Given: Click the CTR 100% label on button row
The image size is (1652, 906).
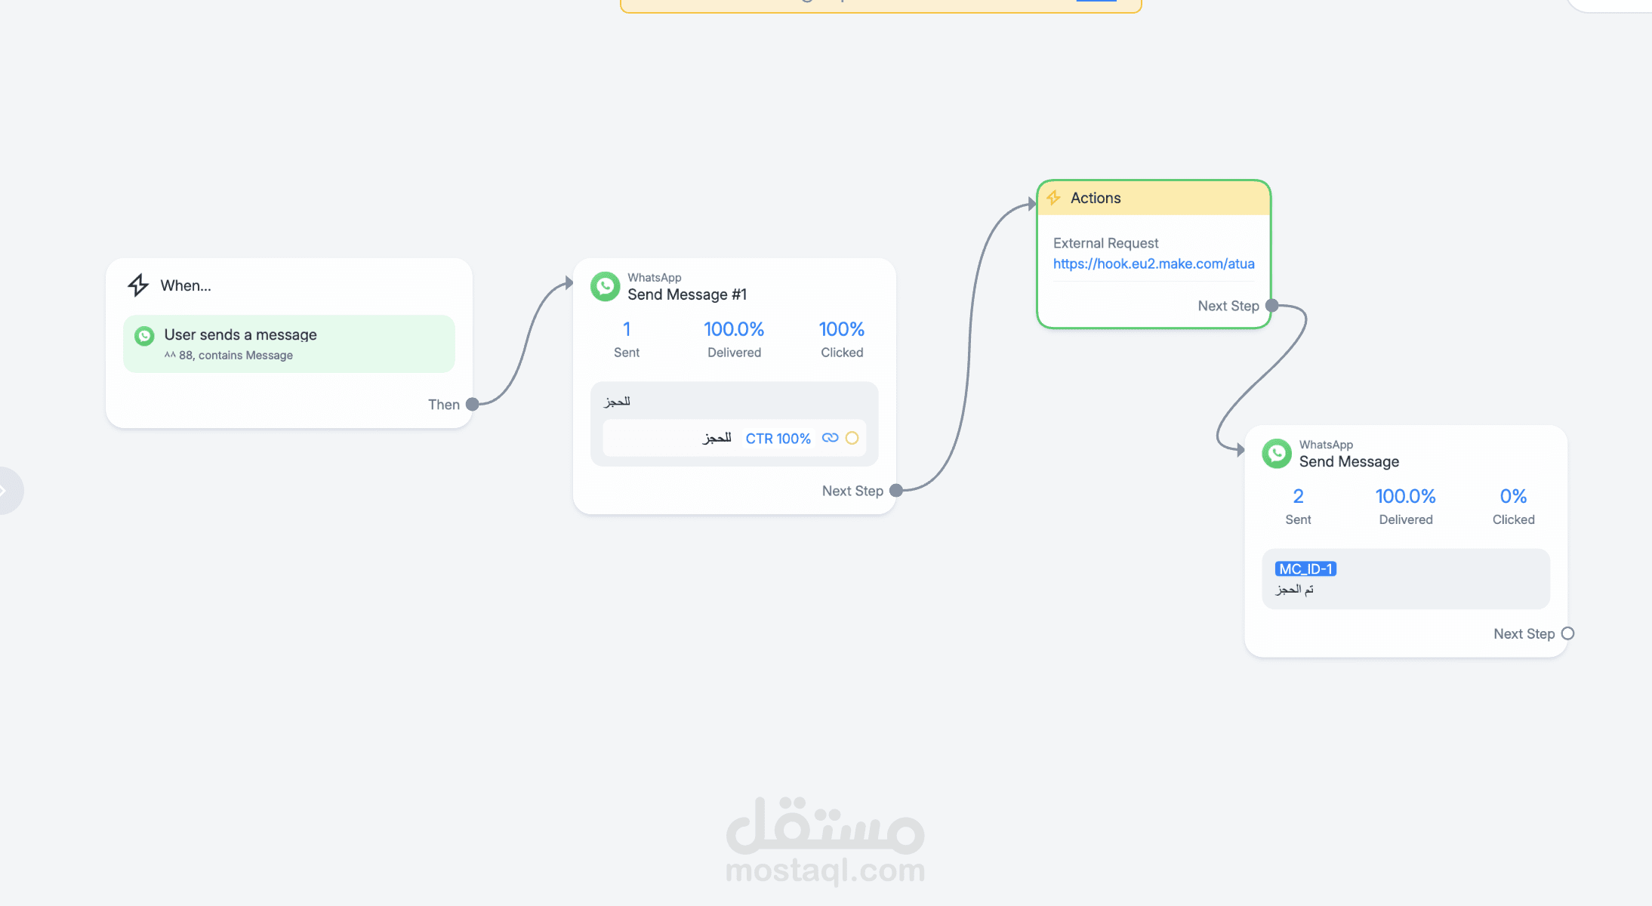Looking at the screenshot, I should coord(778,439).
